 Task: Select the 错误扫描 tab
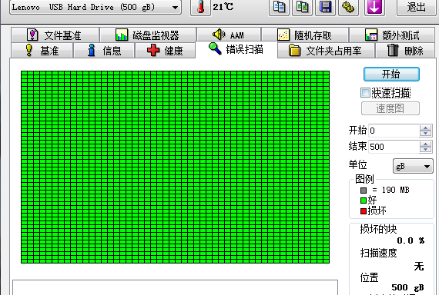pos(236,49)
